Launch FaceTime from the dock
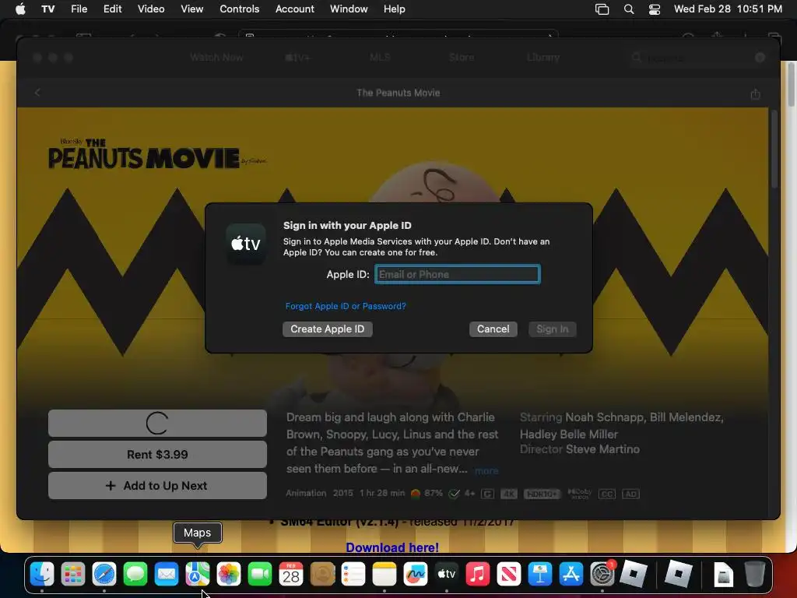797x598 pixels. pyautogui.click(x=260, y=575)
